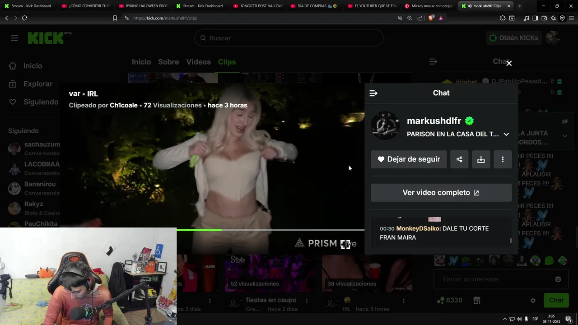Open markushdlfr channel name link
This screenshot has width=578, height=325.
click(x=434, y=121)
